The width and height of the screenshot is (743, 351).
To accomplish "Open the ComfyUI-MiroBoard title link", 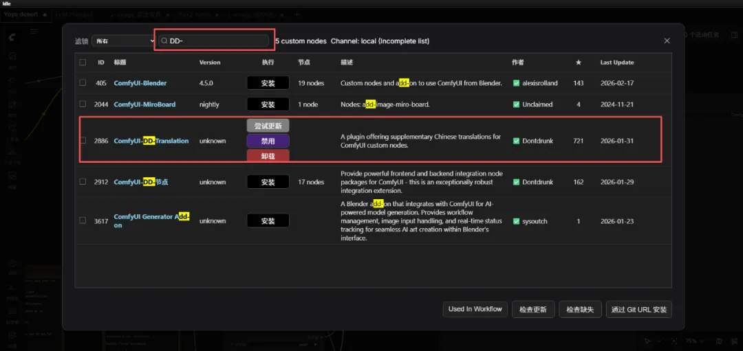I will click(x=144, y=104).
